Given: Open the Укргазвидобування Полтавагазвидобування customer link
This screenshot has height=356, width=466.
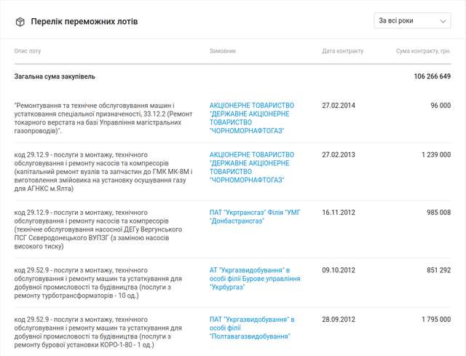Looking at the screenshot, I should (x=251, y=328).
